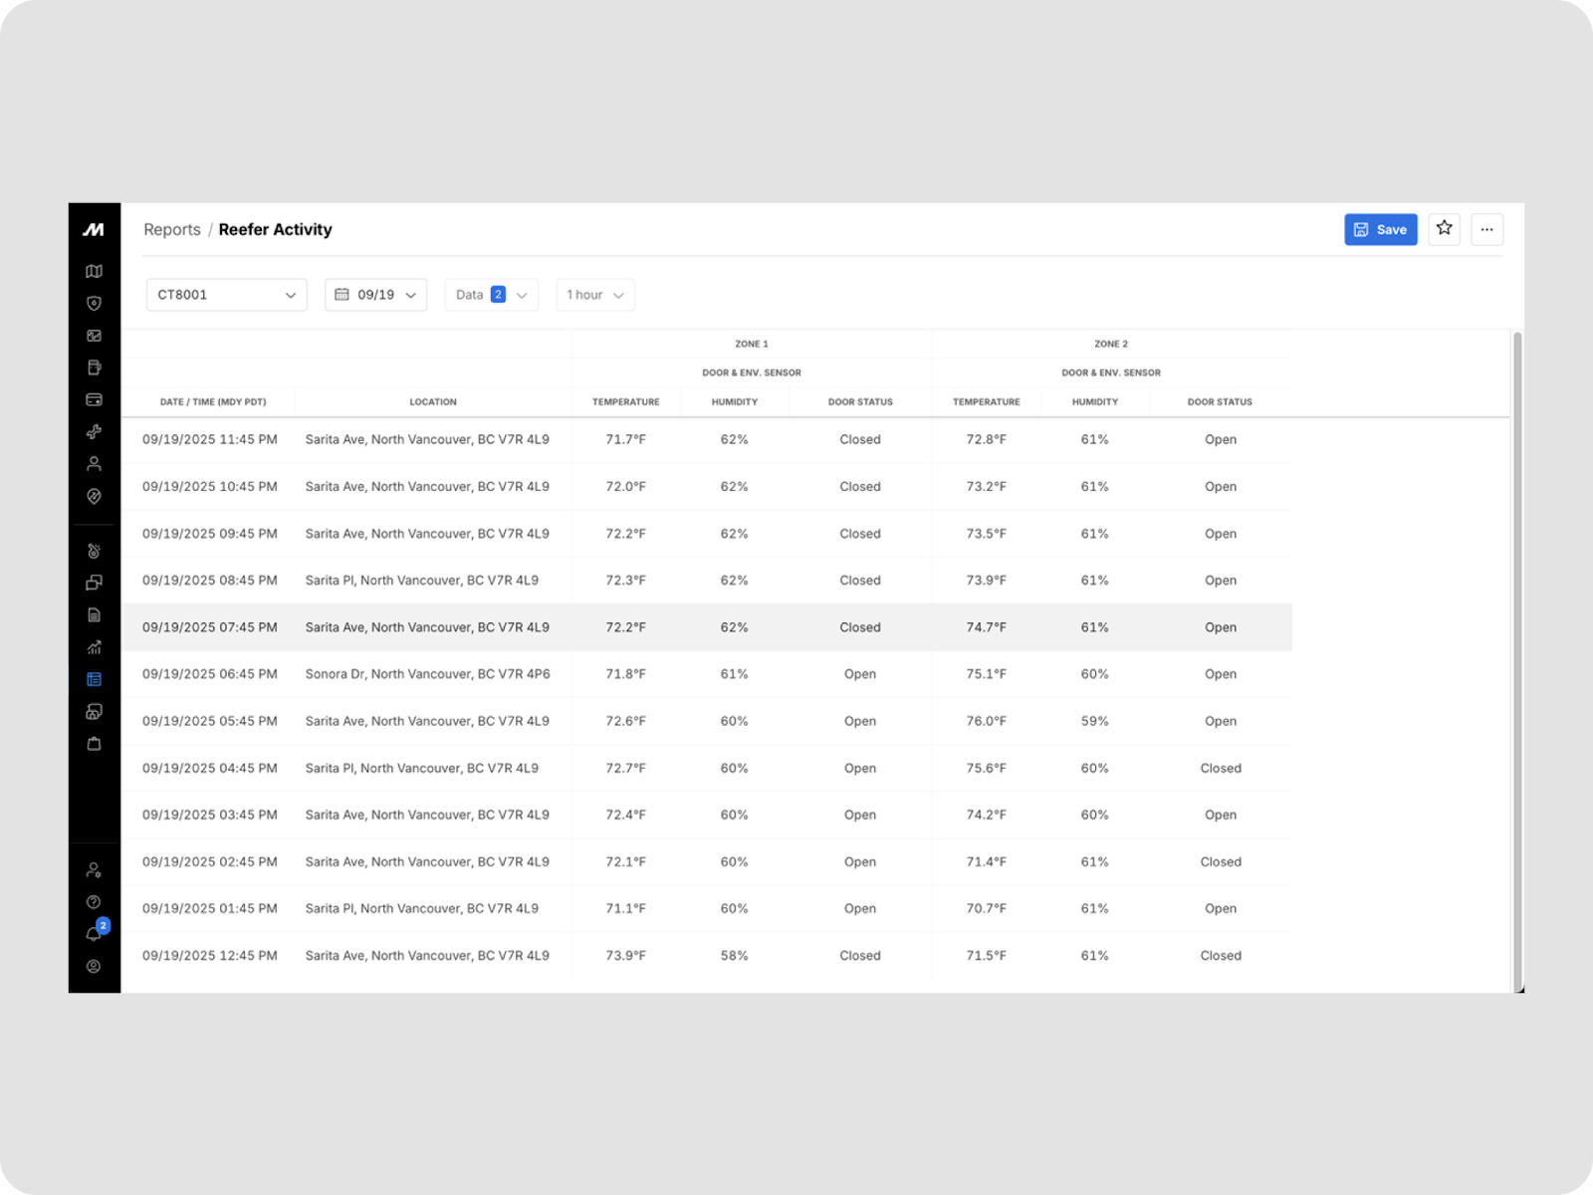The height and width of the screenshot is (1195, 1593).
Task: Click the vertical table scrollbar
Action: click(x=1517, y=657)
